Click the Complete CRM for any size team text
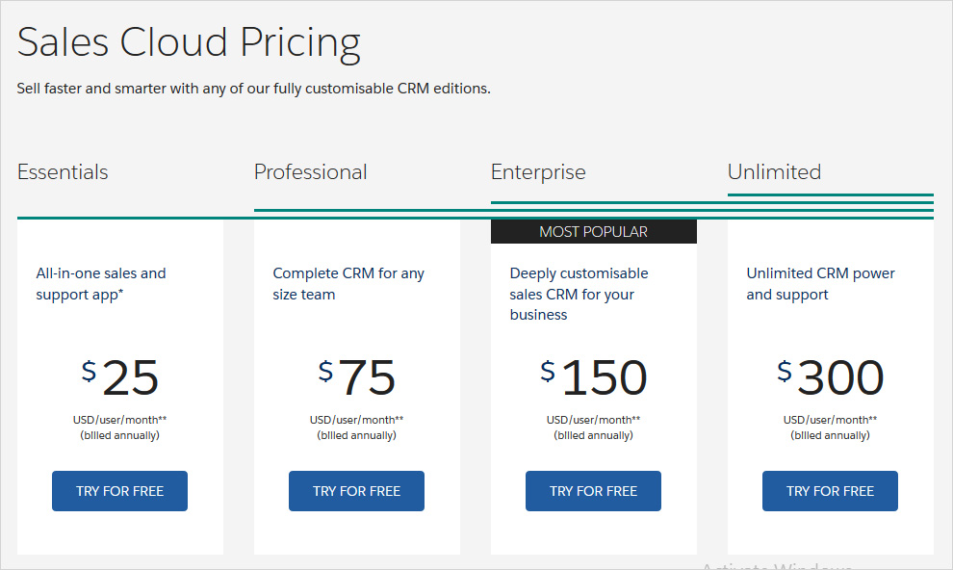The height and width of the screenshot is (570, 953). click(x=348, y=284)
